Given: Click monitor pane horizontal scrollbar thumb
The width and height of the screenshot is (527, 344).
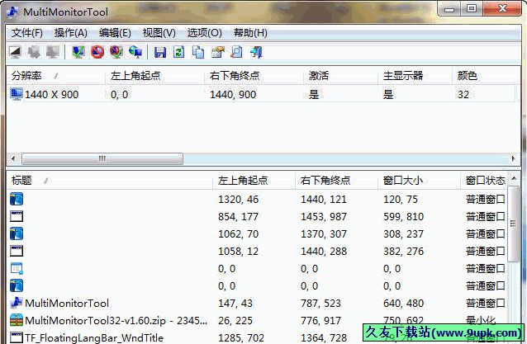Looking at the screenshot, I should pyautogui.click(x=102, y=158).
